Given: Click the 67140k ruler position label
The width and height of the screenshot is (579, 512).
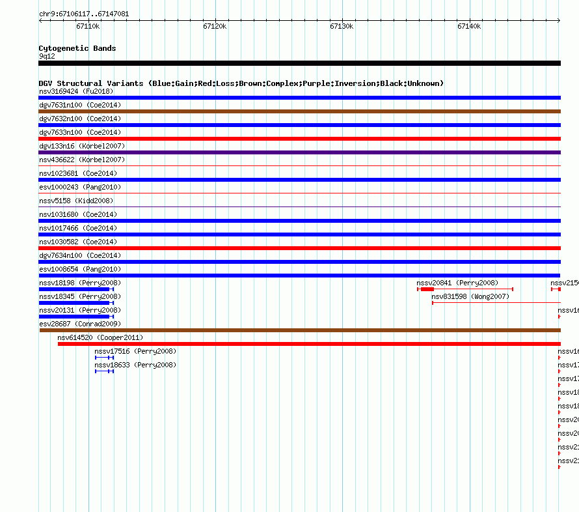Looking at the screenshot, I should pos(469,26).
